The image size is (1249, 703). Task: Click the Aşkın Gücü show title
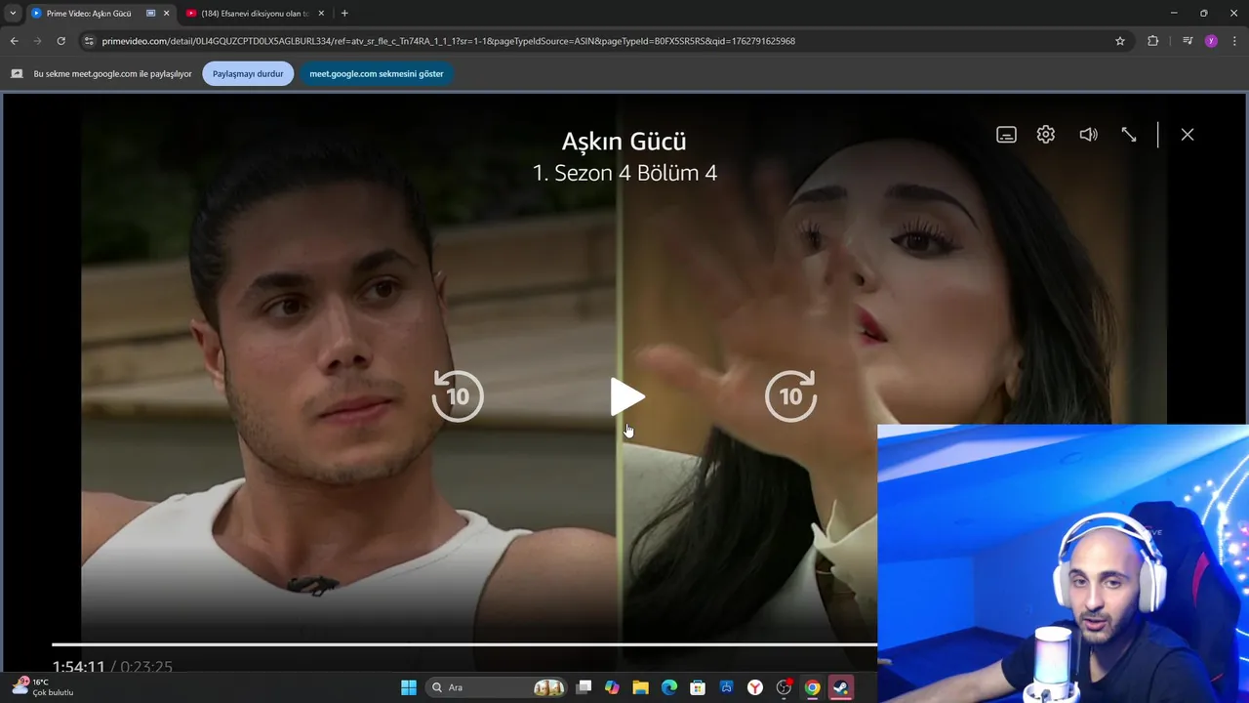click(624, 141)
